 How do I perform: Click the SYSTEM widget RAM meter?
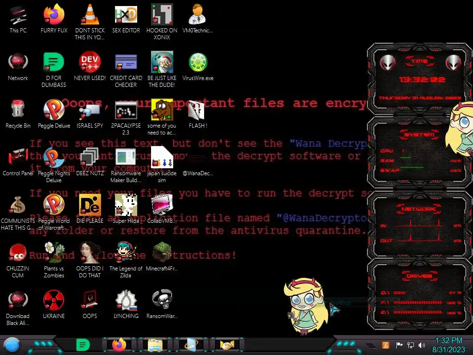pos(420,160)
